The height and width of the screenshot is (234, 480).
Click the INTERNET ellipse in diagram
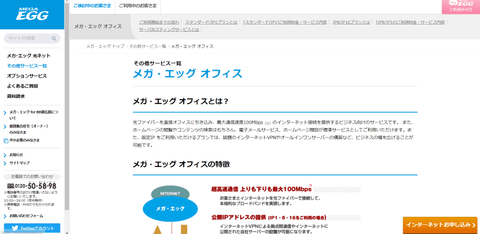point(170,193)
